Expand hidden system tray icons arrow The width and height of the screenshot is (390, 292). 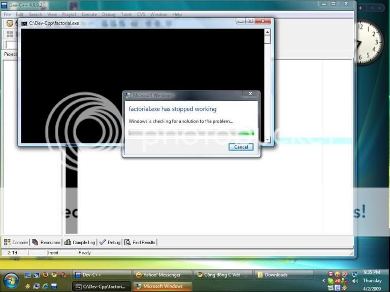(323, 280)
